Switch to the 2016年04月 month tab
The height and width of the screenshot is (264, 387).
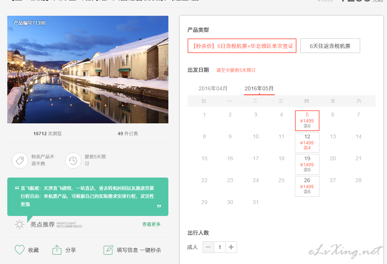pos(213,88)
